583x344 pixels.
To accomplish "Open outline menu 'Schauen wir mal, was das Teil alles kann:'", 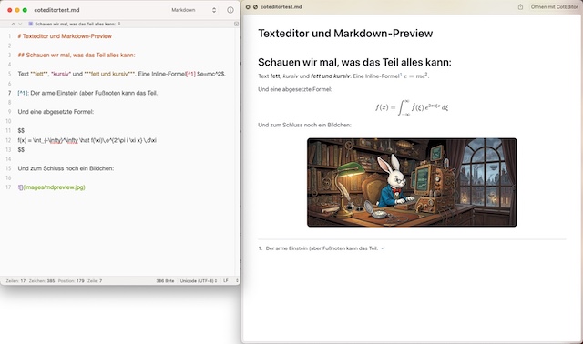I will click(75, 24).
